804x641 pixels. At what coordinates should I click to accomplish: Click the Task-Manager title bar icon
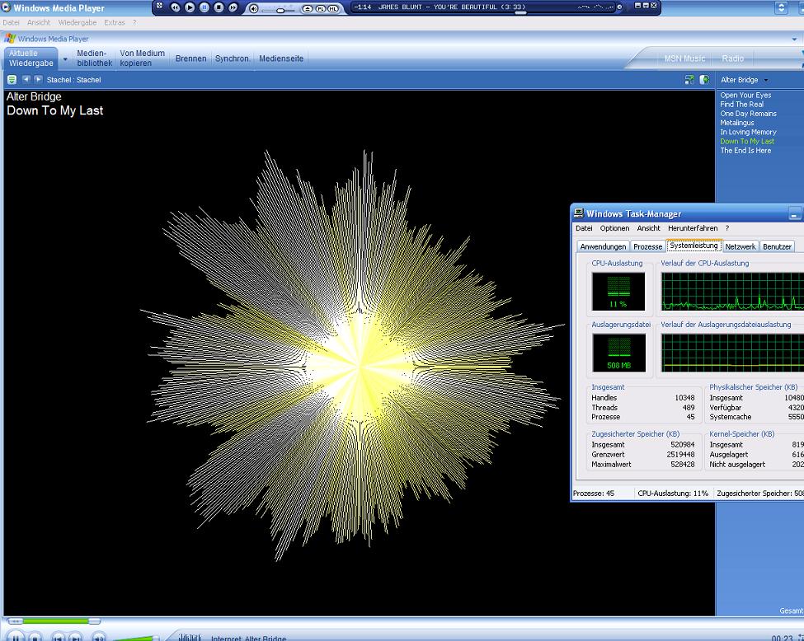point(579,213)
